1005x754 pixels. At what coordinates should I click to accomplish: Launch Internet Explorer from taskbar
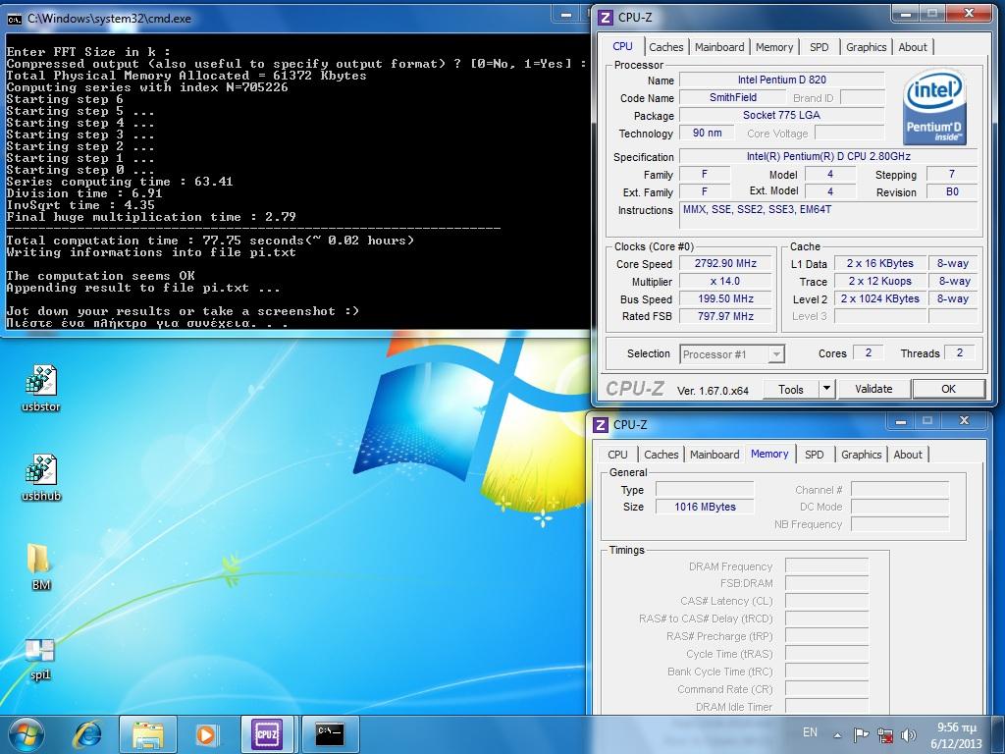tap(87, 734)
